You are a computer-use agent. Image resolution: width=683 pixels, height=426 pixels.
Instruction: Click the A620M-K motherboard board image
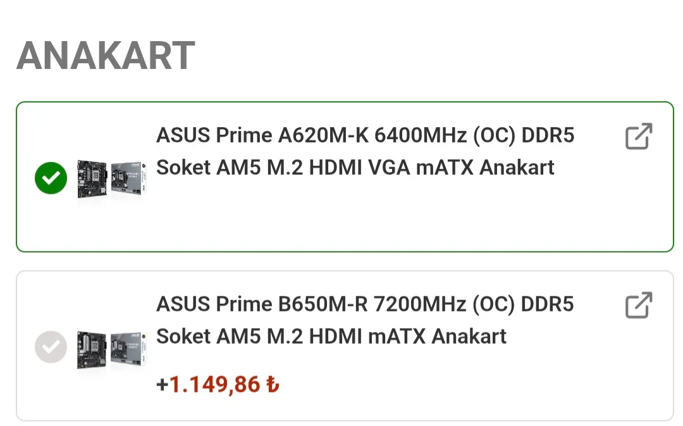[x=92, y=179]
